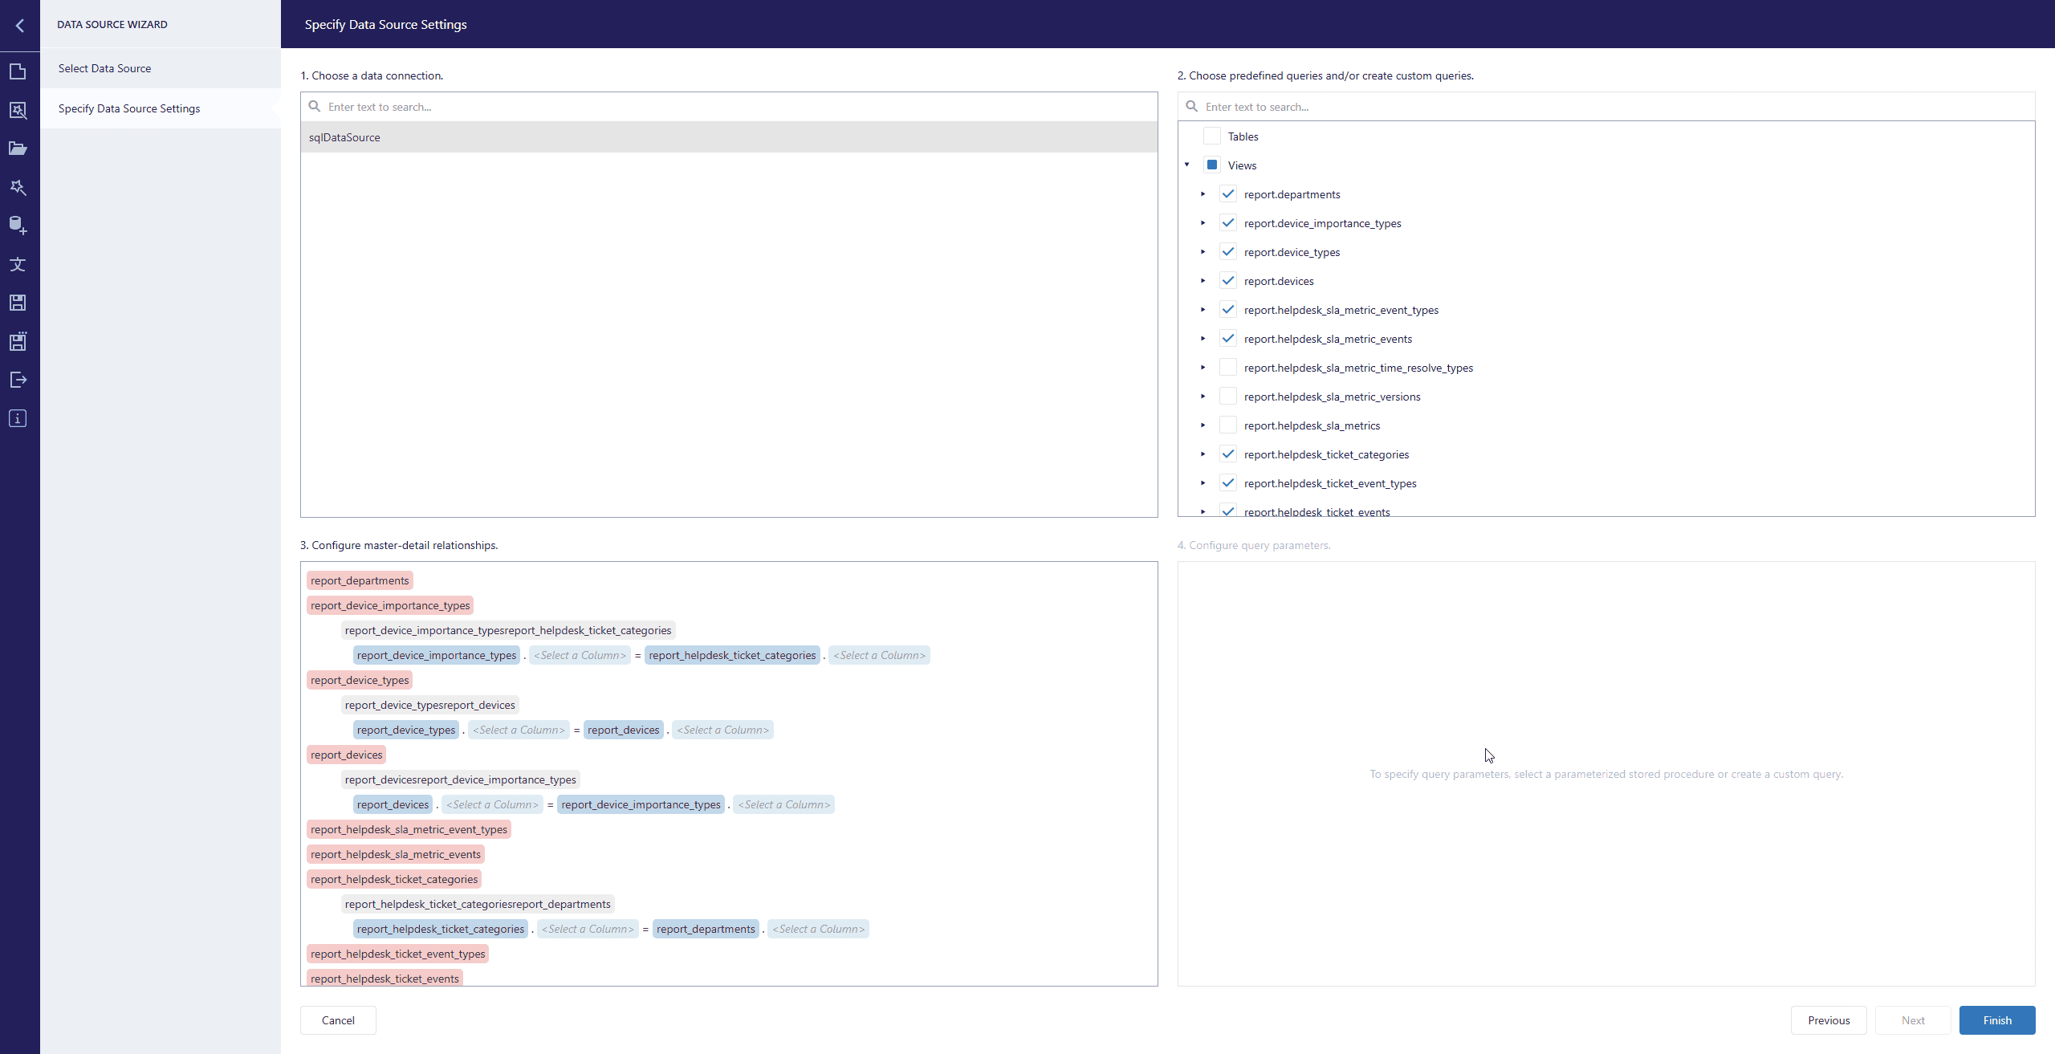Image resolution: width=2055 pixels, height=1054 pixels.
Task: Click the Add Data Source icon
Action: tap(18, 226)
